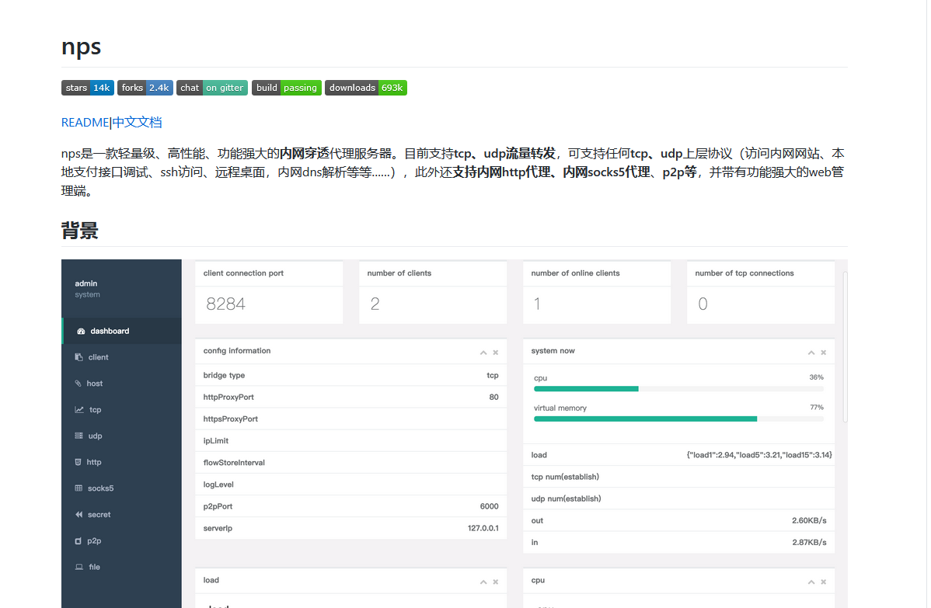
Task: Click the build passing badge
Action: point(287,88)
